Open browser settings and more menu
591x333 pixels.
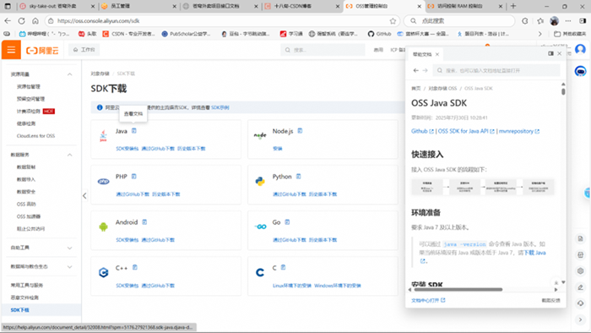pyautogui.click(x=568, y=21)
